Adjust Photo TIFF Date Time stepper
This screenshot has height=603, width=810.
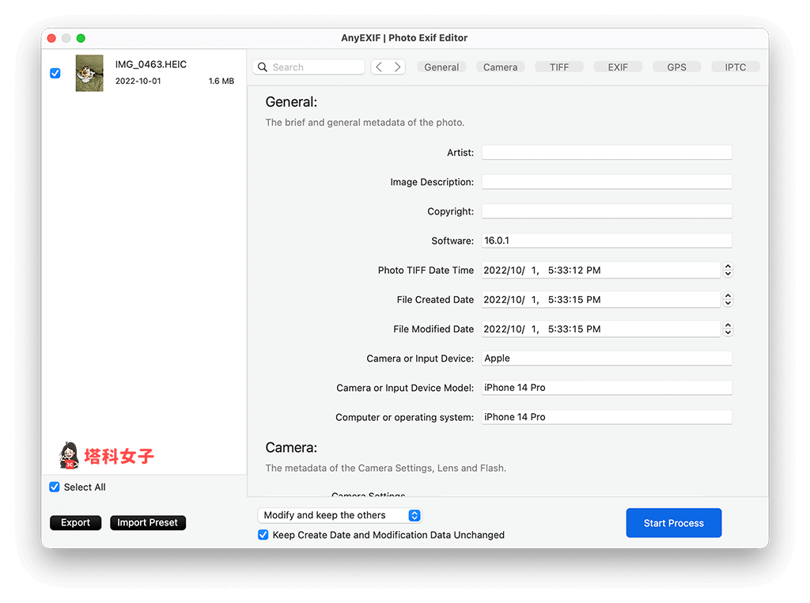click(x=728, y=271)
